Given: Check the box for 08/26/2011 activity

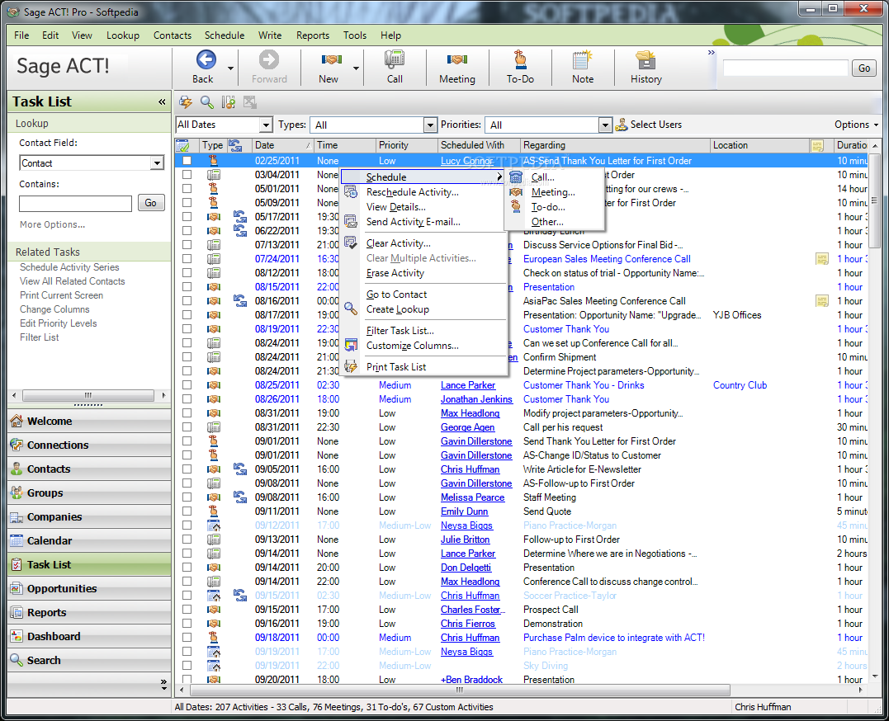Looking at the screenshot, I should coord(187,399).
